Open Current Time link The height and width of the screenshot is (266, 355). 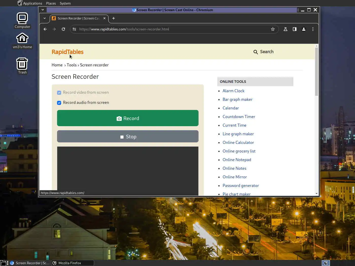click(x=235, y=125)
